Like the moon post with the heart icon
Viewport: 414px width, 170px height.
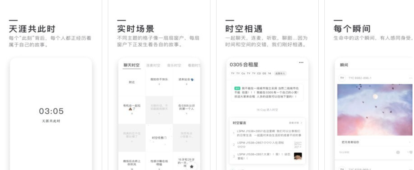(411, 152)
